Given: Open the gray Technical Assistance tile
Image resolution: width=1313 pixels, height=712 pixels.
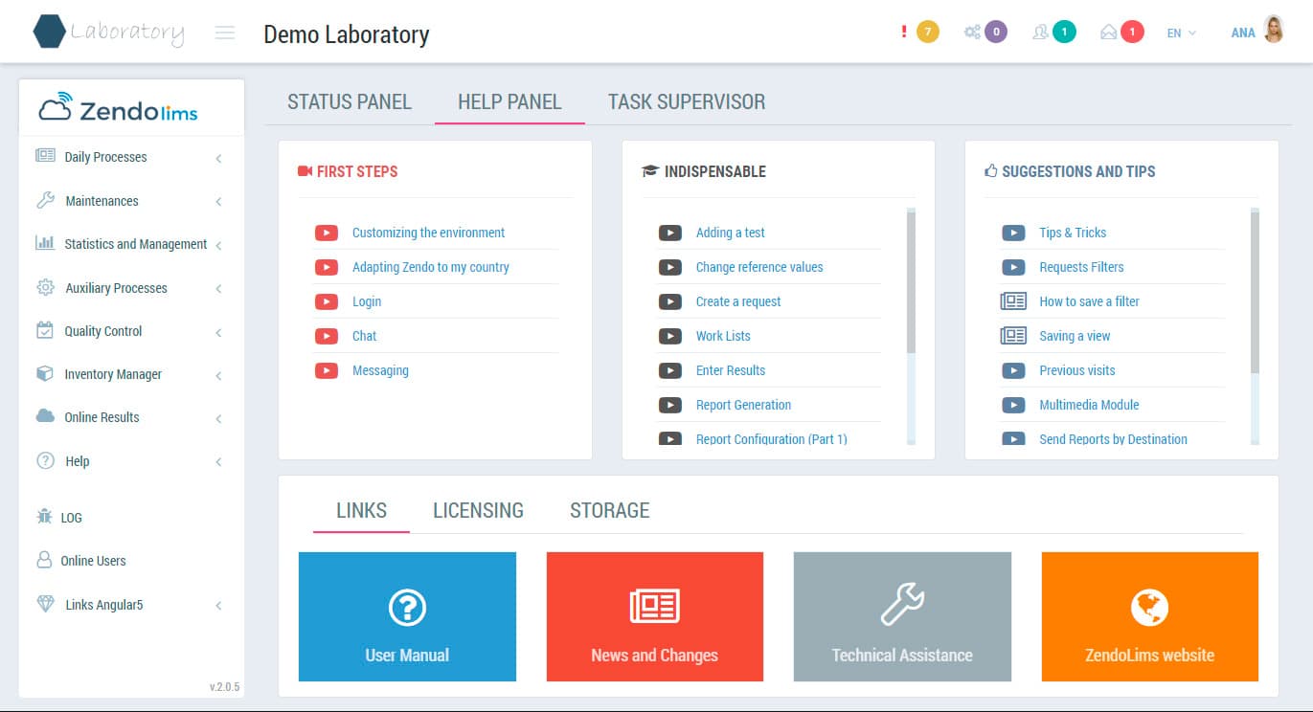Looking at the screenshot, I should pos(902,616).
